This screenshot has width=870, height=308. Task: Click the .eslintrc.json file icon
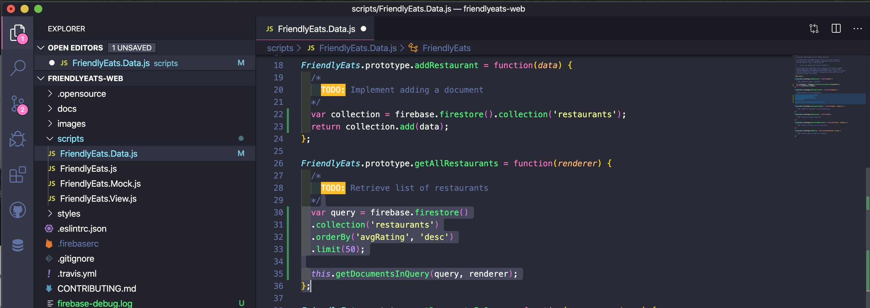click(x=49, y=229)
